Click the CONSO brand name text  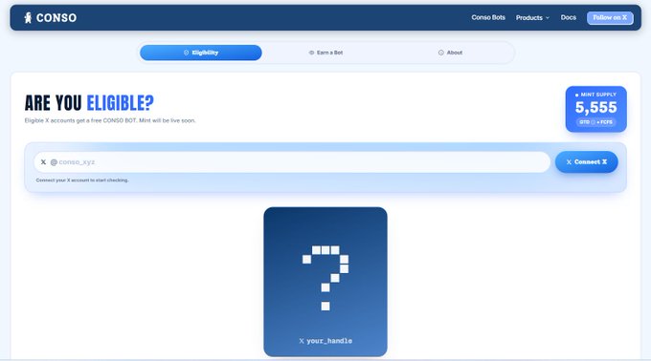click(x=56, y=18)
